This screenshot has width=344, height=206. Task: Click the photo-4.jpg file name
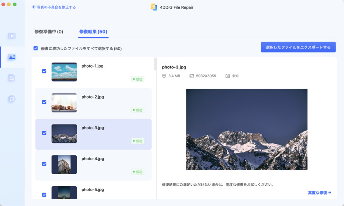point(92,159)
